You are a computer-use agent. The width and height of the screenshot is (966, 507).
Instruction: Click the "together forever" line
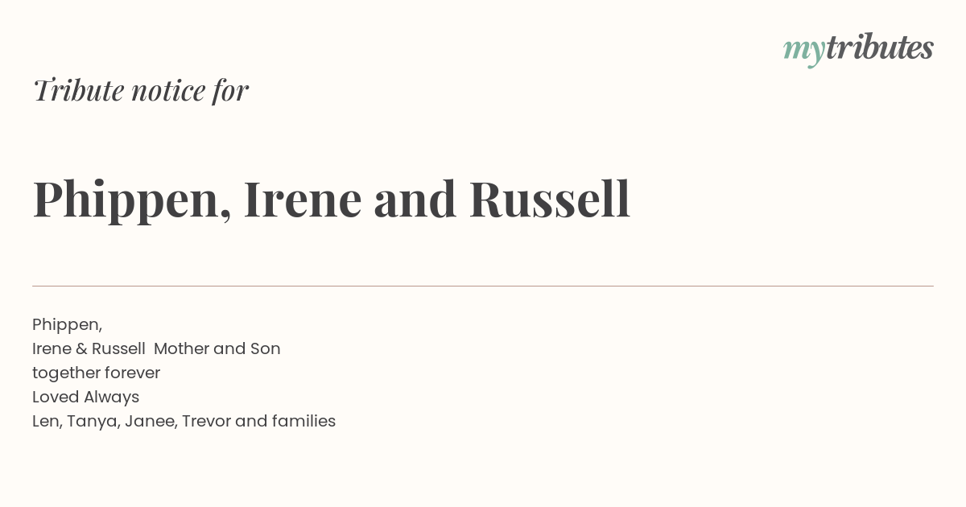pyautogui.click(x=96, y=373)
